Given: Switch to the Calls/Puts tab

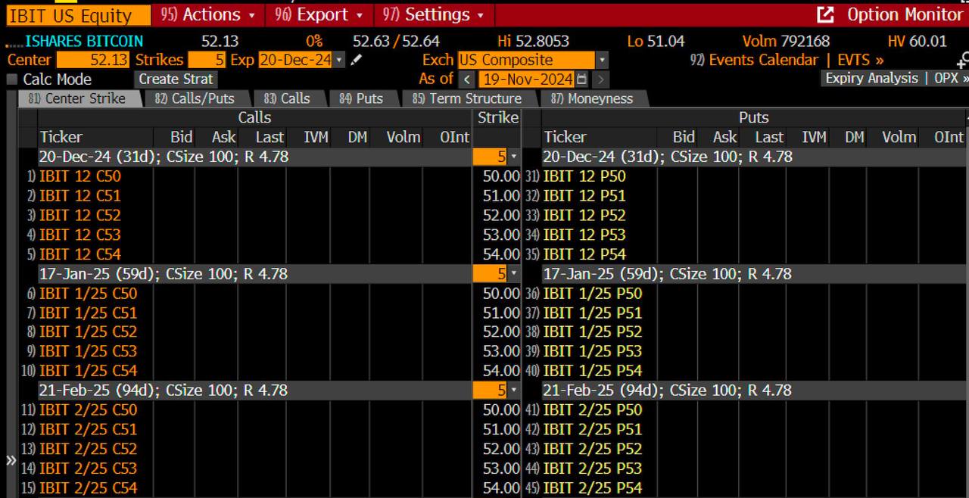Looking at the screenshot, I should (x=195, y=98).
